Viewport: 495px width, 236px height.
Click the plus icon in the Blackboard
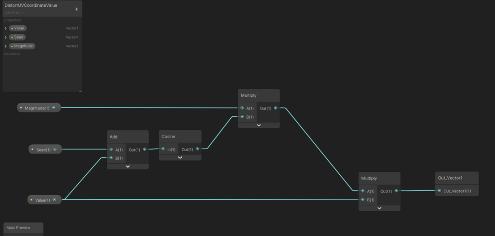pos(76,9)
